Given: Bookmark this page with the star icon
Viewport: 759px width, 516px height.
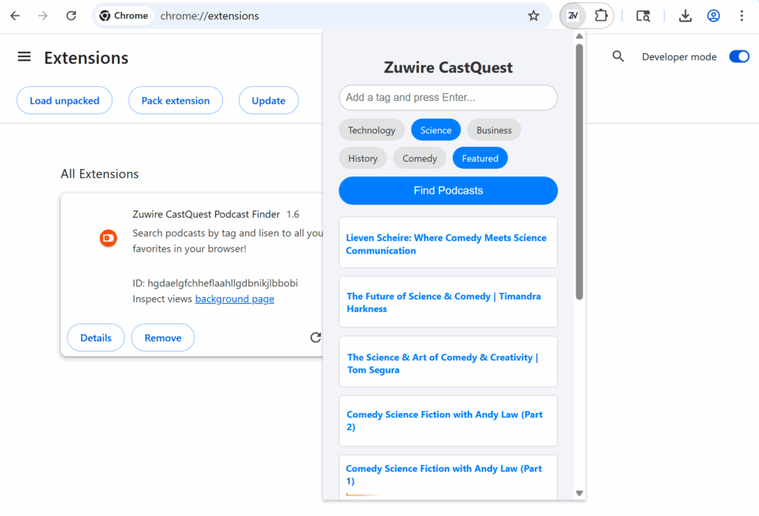Looking at the screenshot, I should point(534,16).
